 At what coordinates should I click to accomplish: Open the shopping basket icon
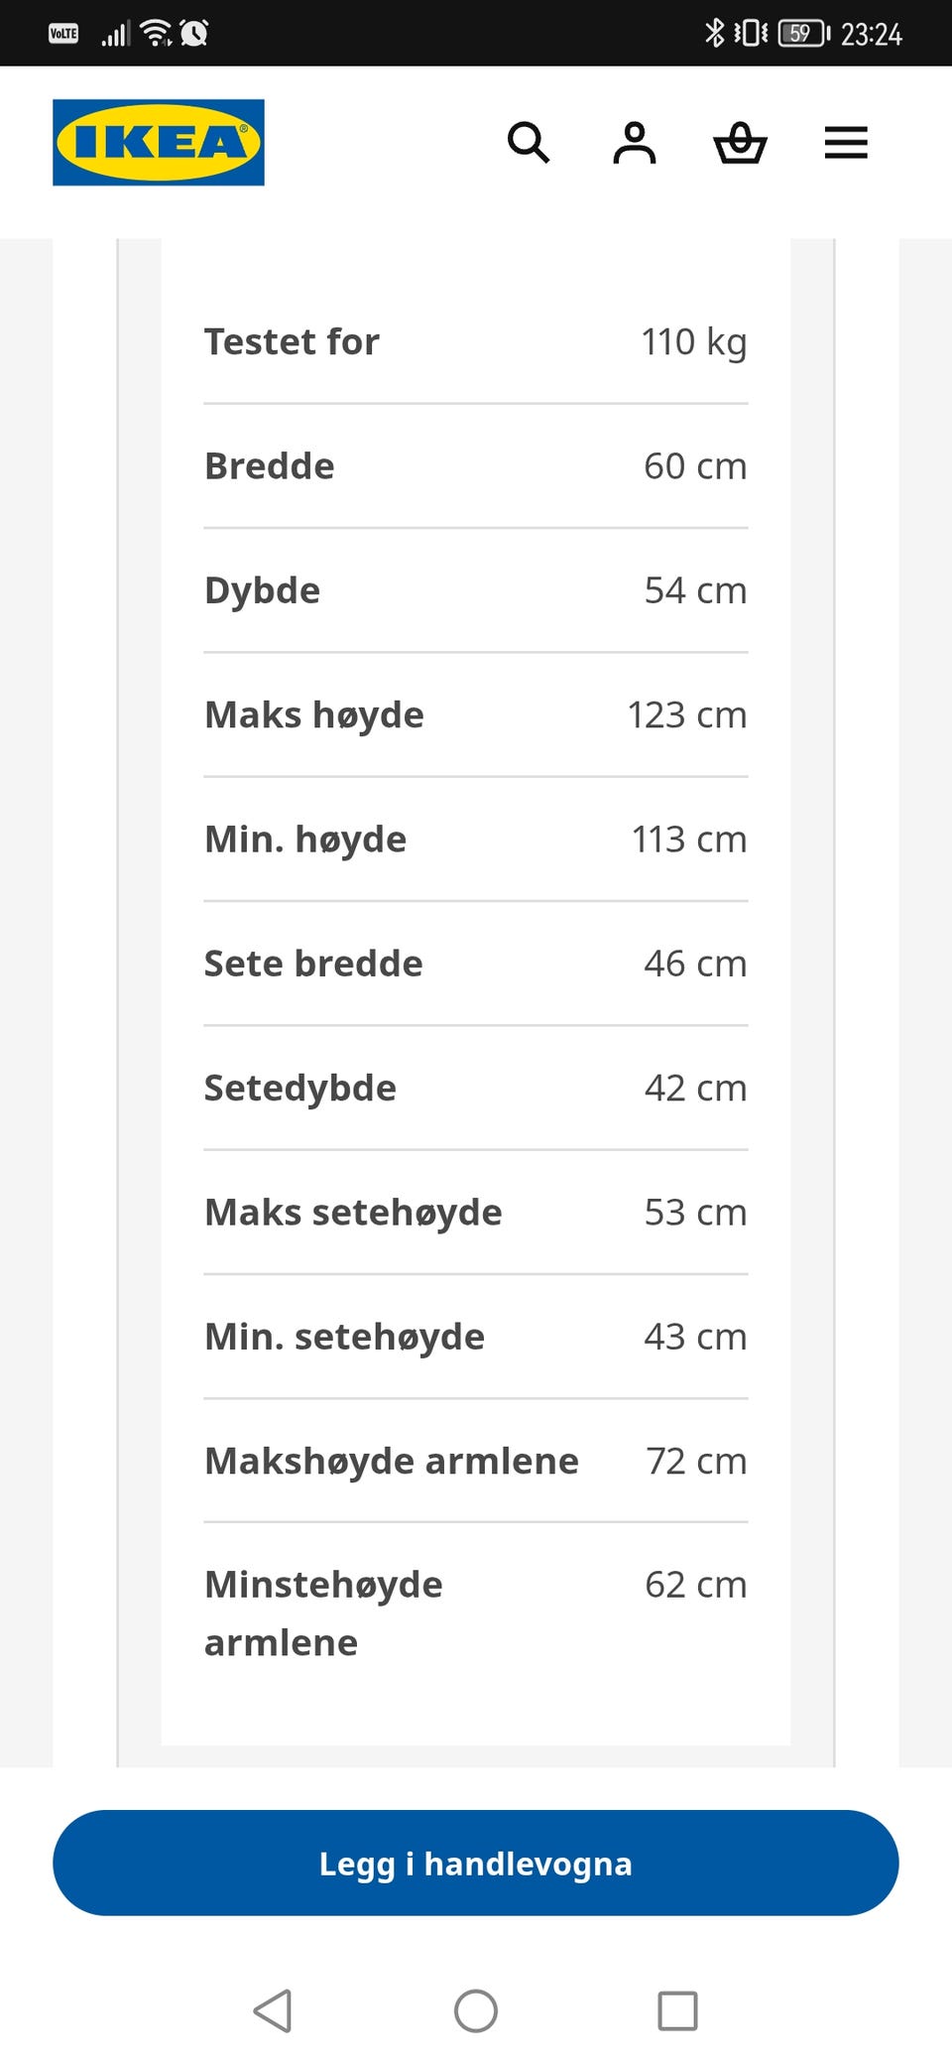(x=740, y=143)
